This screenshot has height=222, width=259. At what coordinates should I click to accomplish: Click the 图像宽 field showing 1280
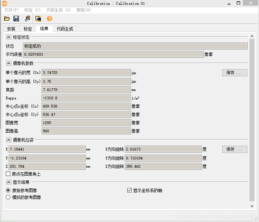[x=86, y=123]
